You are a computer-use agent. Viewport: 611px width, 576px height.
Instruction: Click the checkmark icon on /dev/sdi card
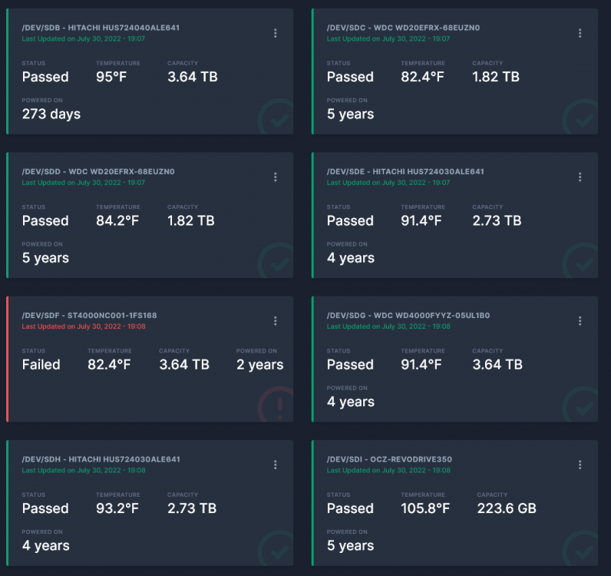tap(580, 548)
